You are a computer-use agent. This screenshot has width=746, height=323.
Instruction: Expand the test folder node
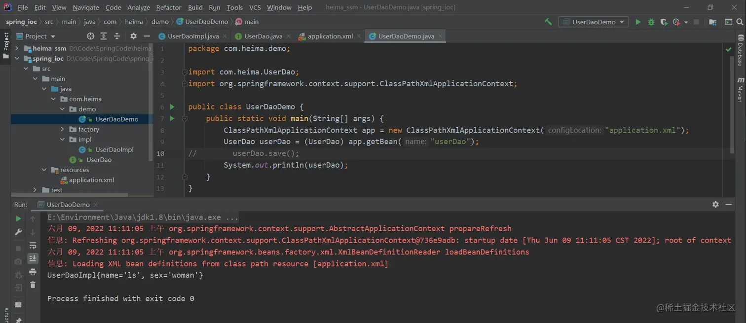[35, 190]
